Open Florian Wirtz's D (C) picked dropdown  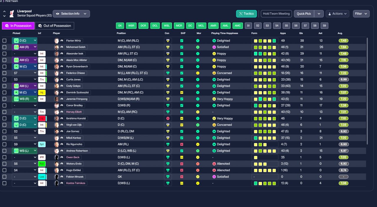click(x=24, y=41)
